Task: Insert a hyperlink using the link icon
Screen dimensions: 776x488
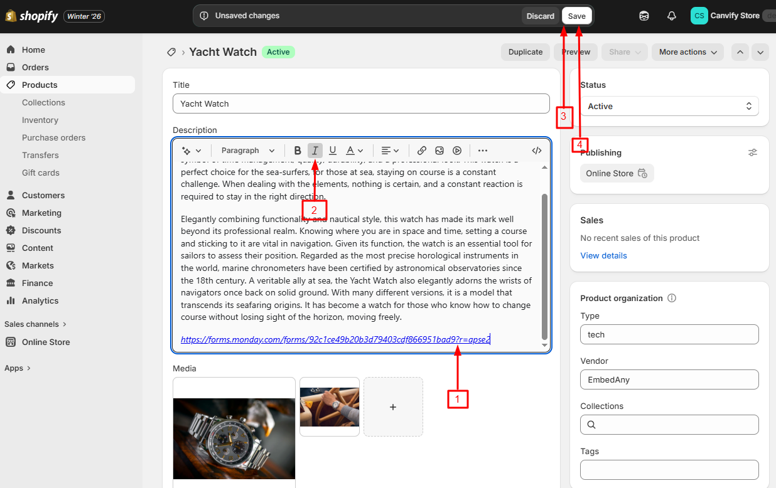Action: [421, 150]
